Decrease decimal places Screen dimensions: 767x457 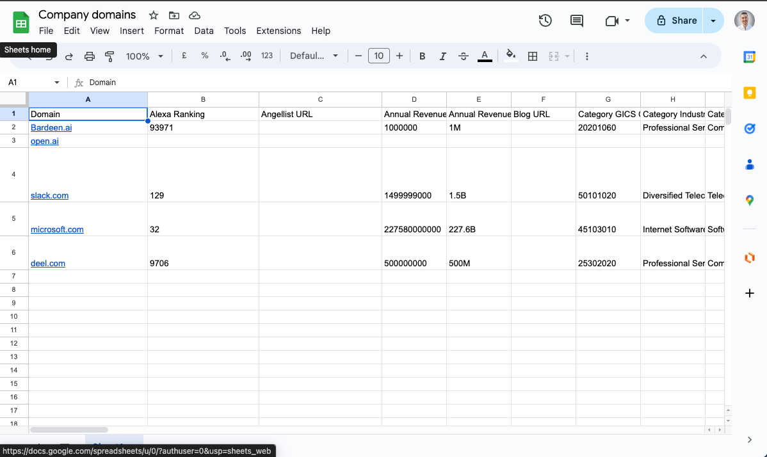225,56
